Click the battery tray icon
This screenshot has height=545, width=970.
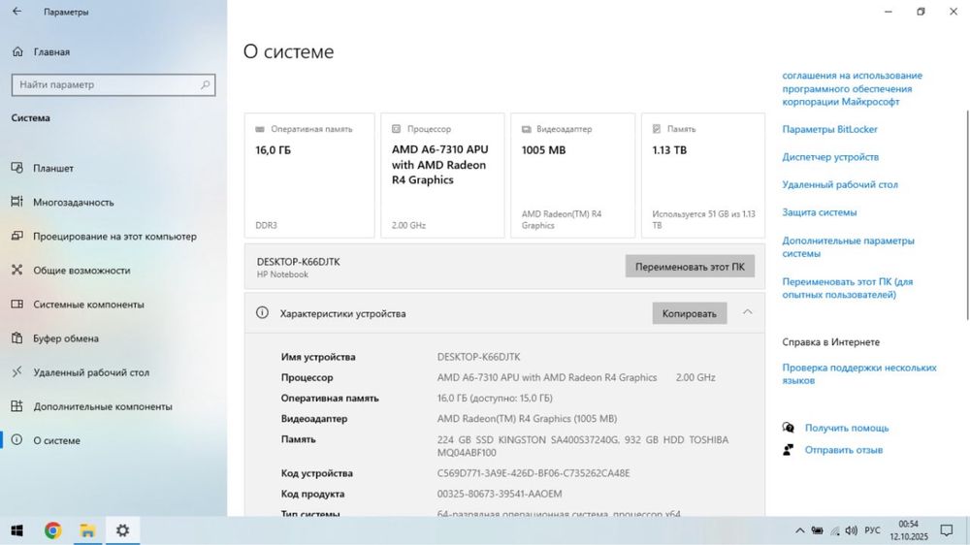(x=817, y=530)
